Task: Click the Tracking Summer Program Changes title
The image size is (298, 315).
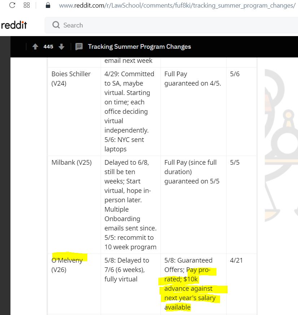Action: [x=140, y=47]
